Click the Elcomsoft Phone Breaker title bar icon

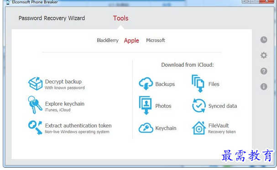[x=8, y=2]
